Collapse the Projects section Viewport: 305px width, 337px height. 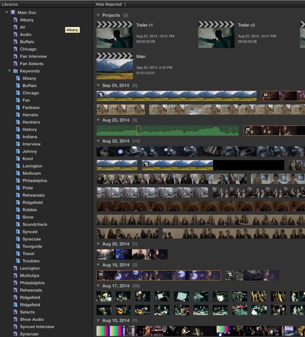coord(98,15)
